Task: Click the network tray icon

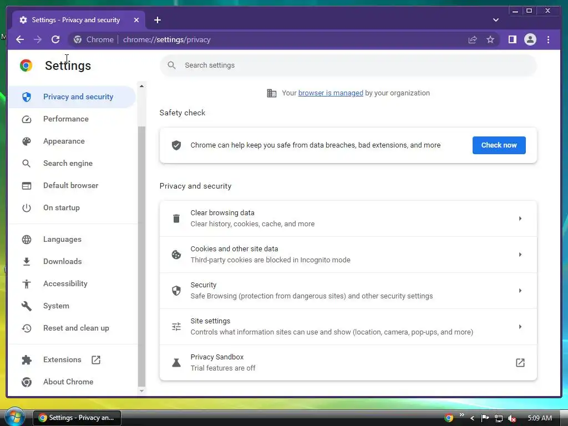Action: (499, 418)
